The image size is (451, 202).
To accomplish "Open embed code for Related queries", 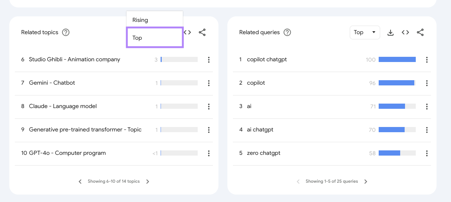I will tap(405, 33).
